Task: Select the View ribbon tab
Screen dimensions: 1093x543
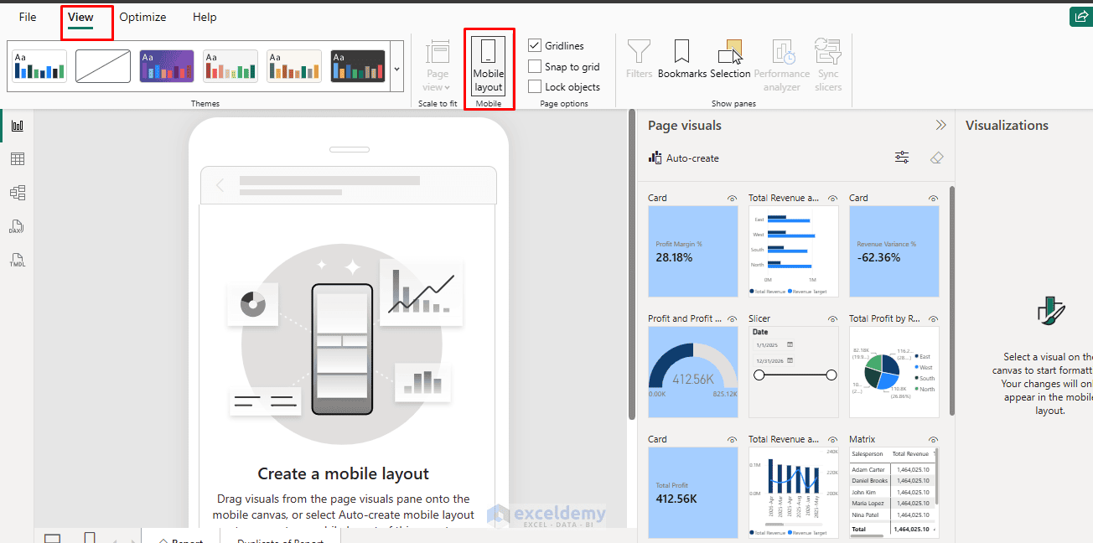Action: [80, 17]
